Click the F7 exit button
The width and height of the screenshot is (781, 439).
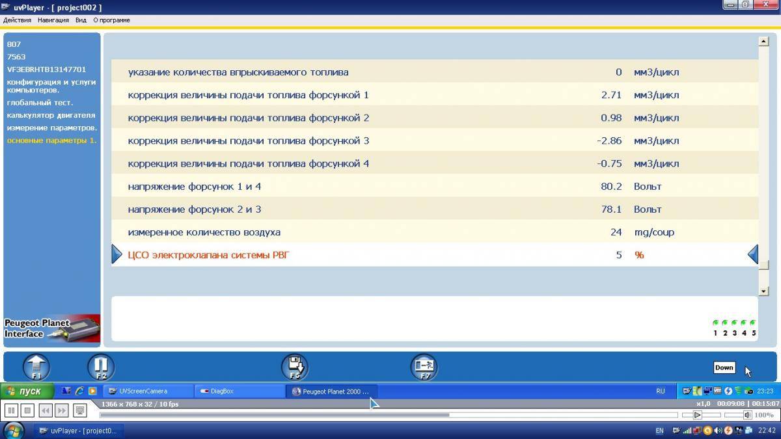pyautogui.click(x=424, y=367)
